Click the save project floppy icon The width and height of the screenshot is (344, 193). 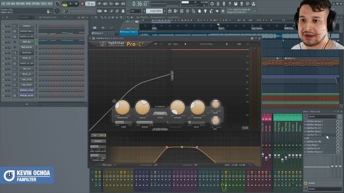(x=235, y=4)
